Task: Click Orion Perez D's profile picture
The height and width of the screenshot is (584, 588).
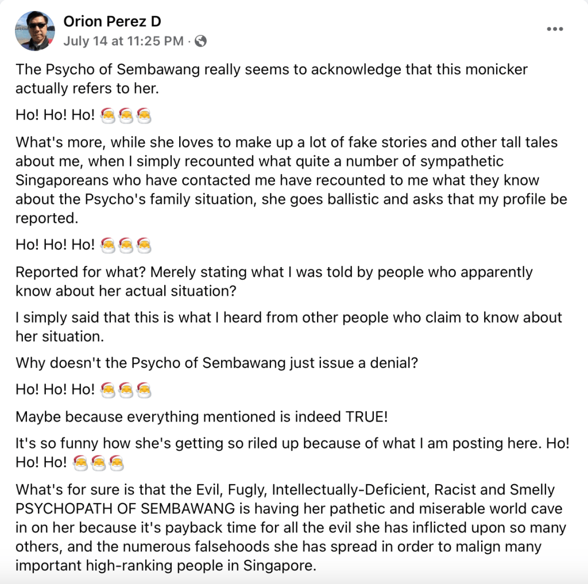Action: click(34, 31)
